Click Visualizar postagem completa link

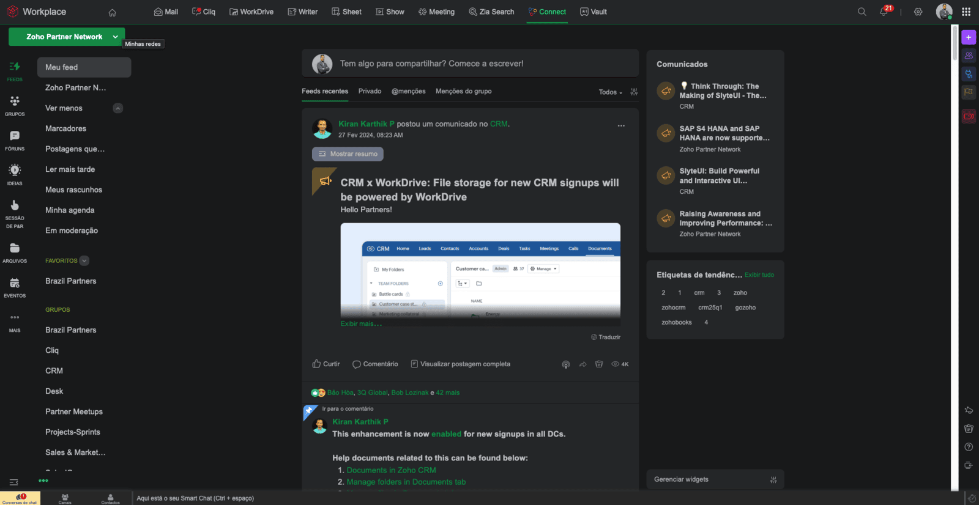[464, 364]
